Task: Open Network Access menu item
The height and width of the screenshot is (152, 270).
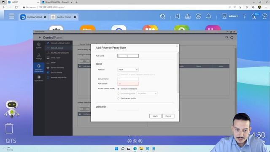Action: point(59,48)
